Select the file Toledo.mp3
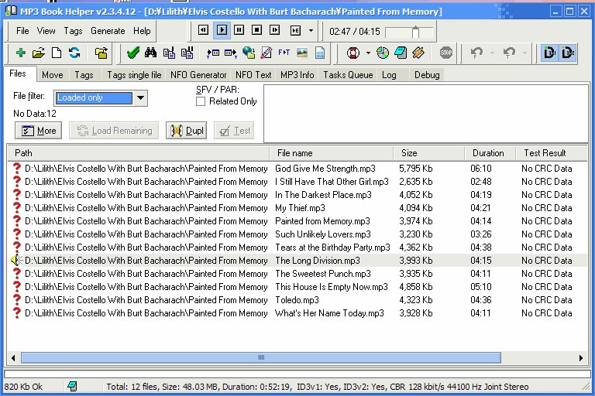595x396 pixels. point(297,300)
